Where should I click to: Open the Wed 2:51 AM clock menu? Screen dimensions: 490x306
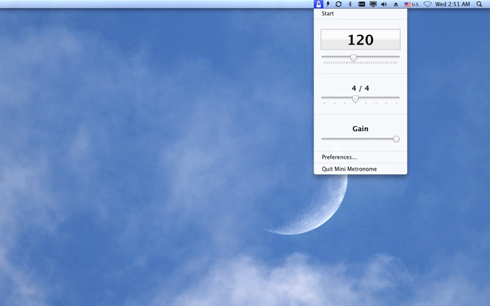click(453, 4)
